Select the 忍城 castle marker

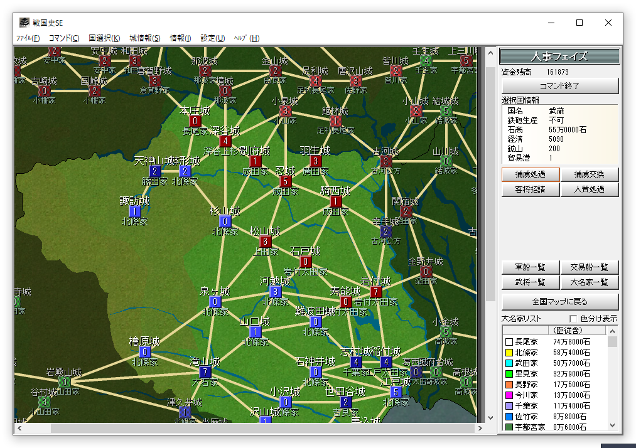286,181
